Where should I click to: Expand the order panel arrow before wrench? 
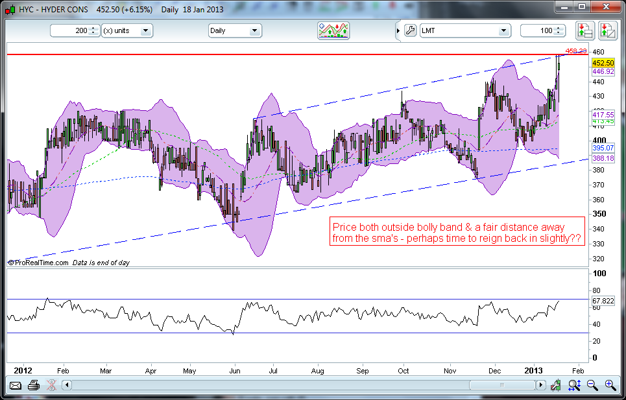(x=398, y=30)
